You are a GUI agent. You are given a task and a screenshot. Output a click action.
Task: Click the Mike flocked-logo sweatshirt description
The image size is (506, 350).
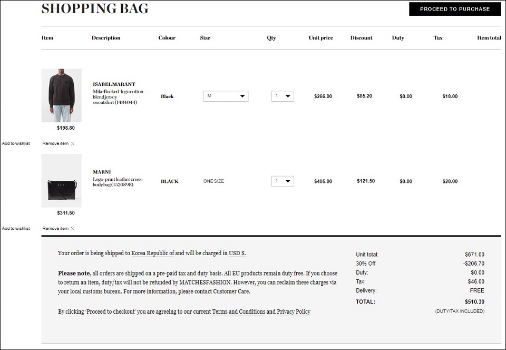119,97
